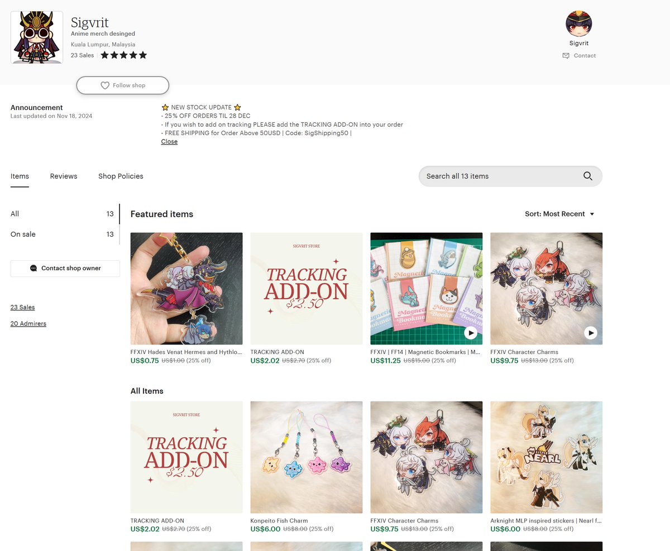Open the Magnetic Bookmarks product image
The image size is (670, 551).
point(427,289)
